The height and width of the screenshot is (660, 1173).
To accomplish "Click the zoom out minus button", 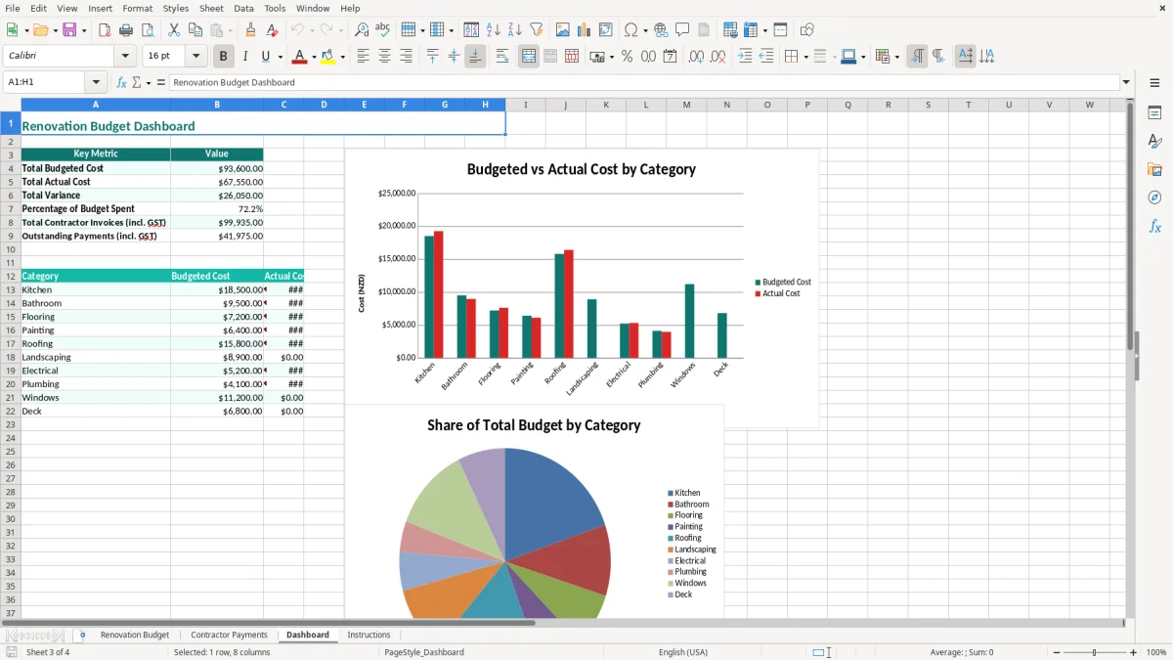I will (1055, 652).
